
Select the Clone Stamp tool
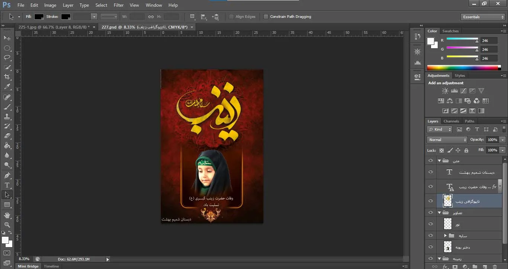(7, 117)
